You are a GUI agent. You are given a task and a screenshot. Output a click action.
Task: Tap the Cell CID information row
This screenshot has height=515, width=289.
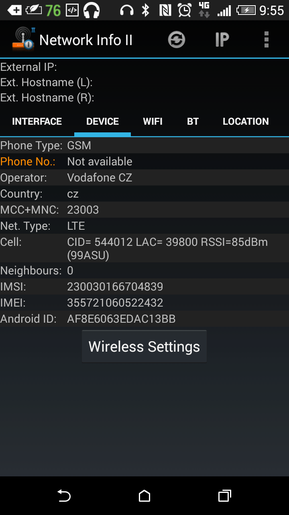pos(144,248)
